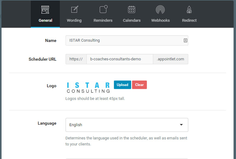236x159 pixels.
Task: Clear the current logo
Action: [139, 85]
